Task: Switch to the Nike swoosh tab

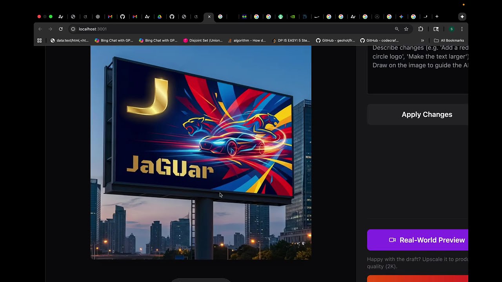Action: coord(317,16)
